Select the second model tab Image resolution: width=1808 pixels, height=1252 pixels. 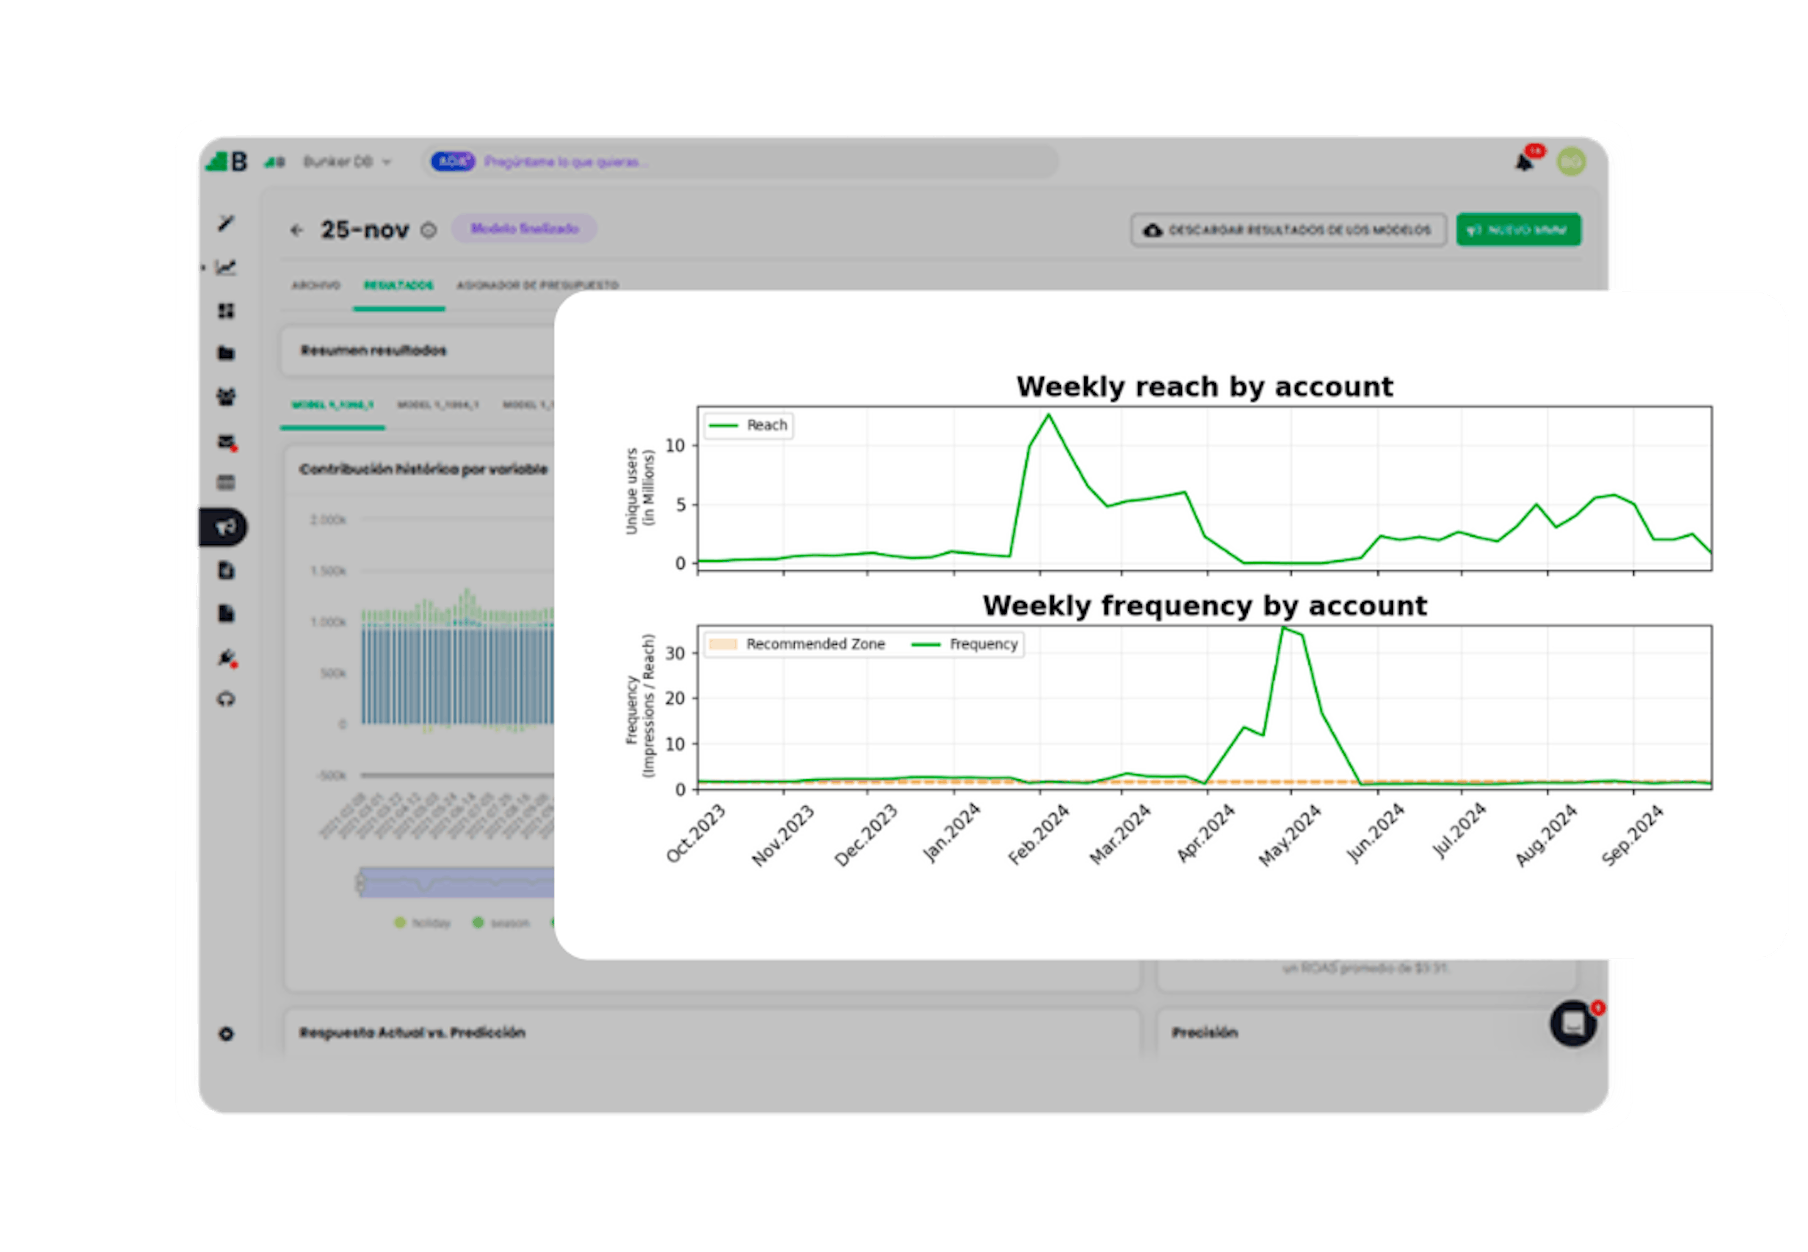point(438,405)
